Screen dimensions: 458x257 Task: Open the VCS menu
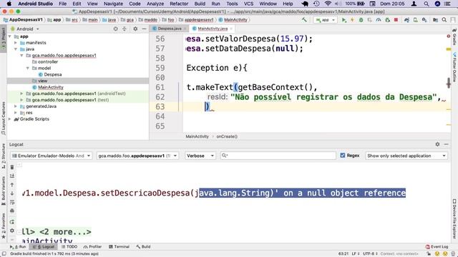pos(248,4)
